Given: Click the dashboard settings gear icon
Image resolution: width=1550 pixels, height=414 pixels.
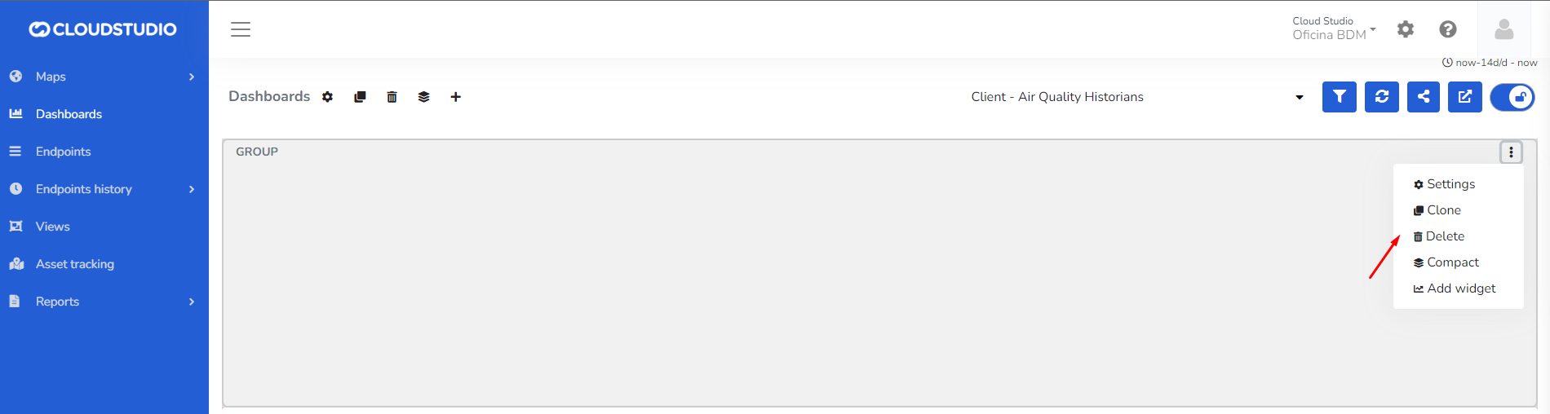Looking at the screenshot, I should (x=327, y=97).
